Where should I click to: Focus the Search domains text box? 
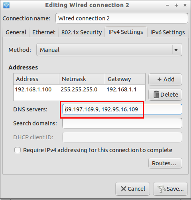coord(122,123)
